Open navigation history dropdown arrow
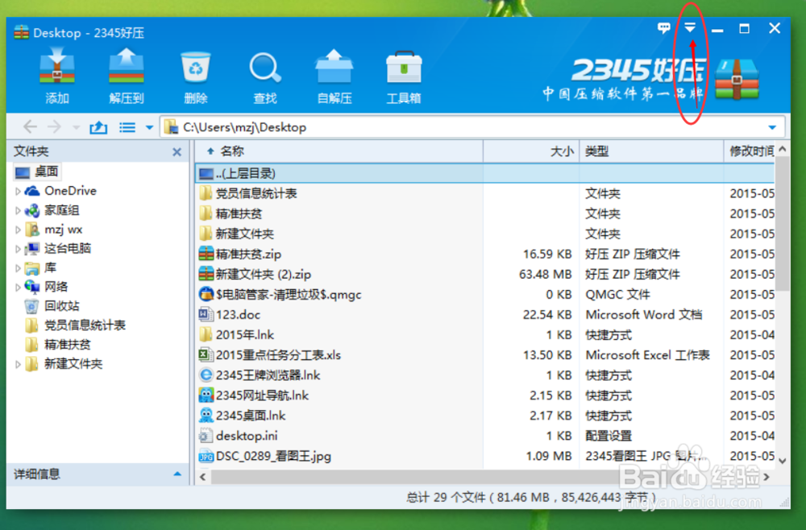Viewport: 806px width, 530px height. pyautogui.click(x=76, y=127)
